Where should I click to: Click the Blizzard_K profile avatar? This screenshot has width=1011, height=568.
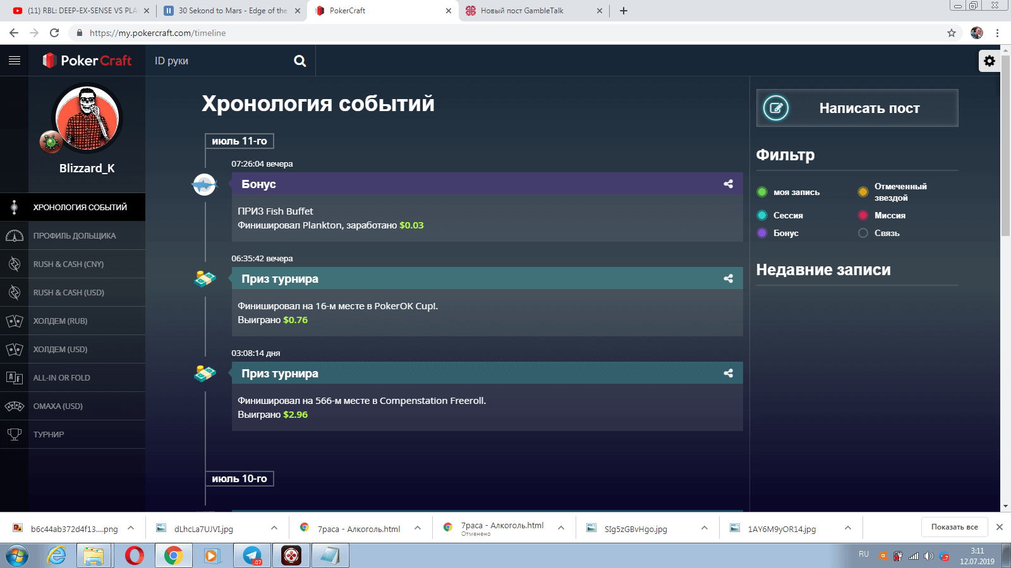tap(87, 117)
